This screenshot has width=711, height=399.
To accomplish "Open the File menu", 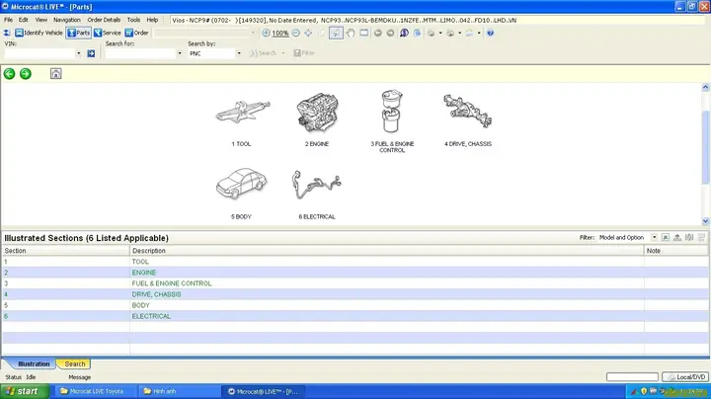I will pos(8,20).
